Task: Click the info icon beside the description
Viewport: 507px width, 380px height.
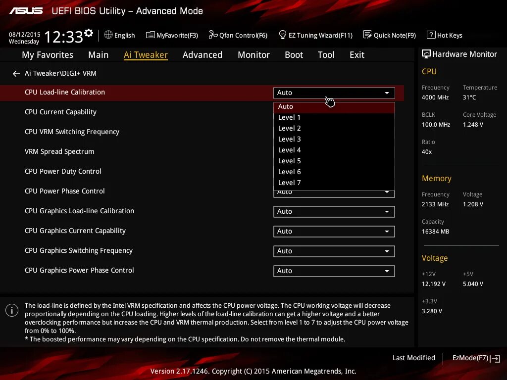Action: click(x=12, y=311)
